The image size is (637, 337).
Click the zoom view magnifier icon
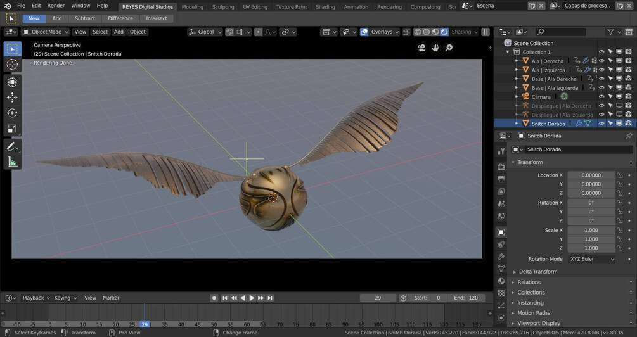click(x=449, y=48)
